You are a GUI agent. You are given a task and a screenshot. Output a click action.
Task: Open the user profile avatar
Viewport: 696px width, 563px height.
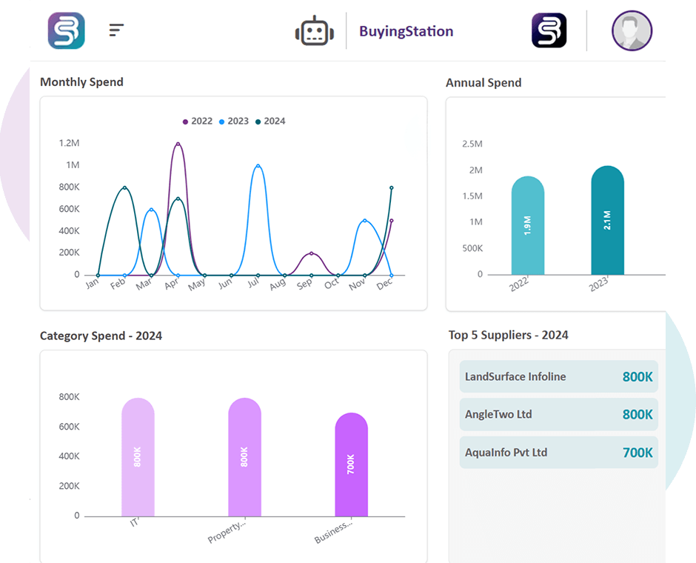(x=632, y=31)
